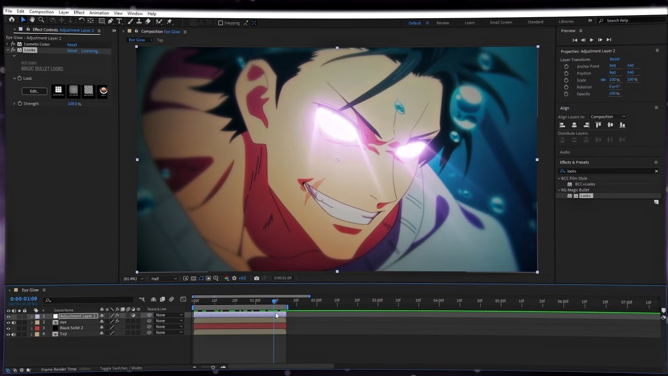
Task: Enable the Snapping checkbox
Action: [x=220, y=23]
